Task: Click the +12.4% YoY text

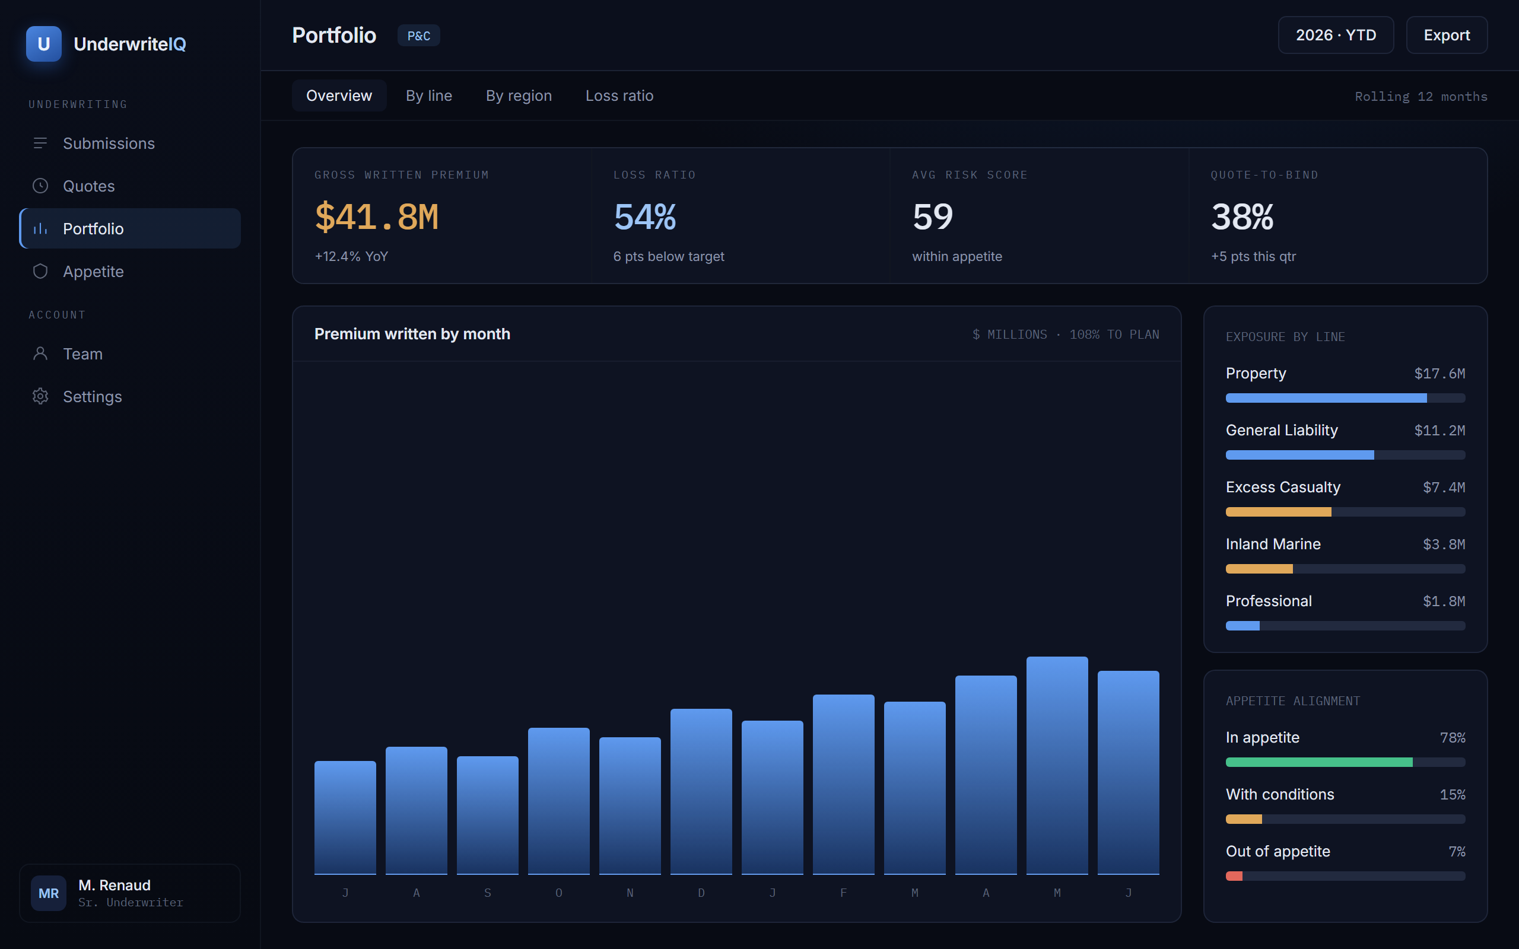Action: pos(351,256)
